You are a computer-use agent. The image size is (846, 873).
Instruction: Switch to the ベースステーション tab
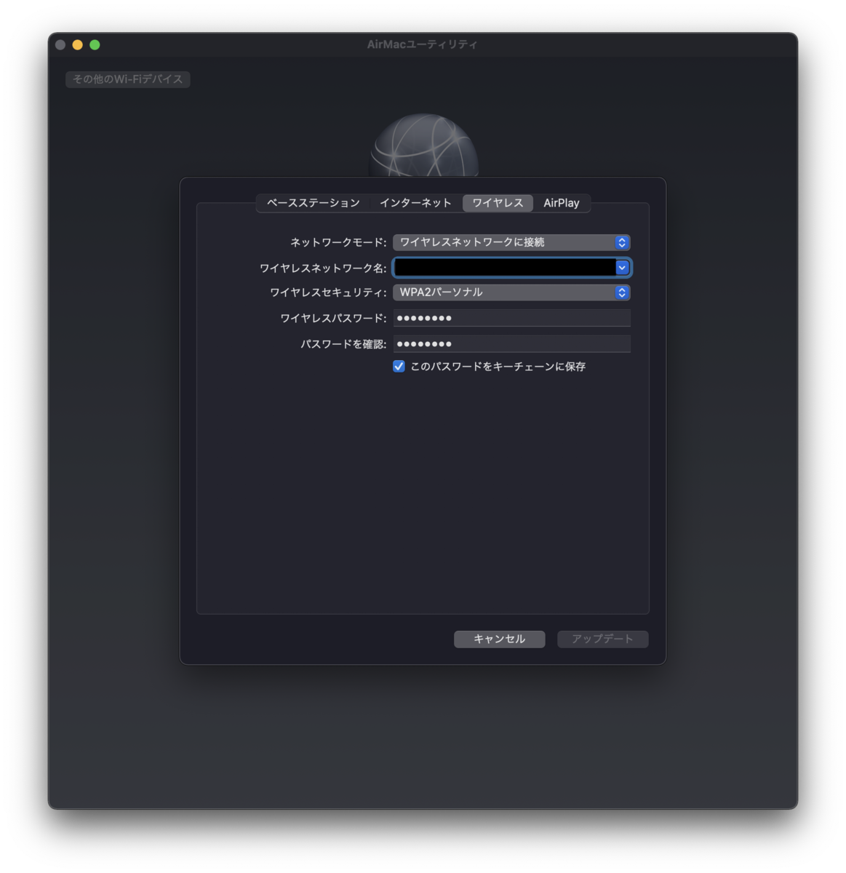(313, 203)
